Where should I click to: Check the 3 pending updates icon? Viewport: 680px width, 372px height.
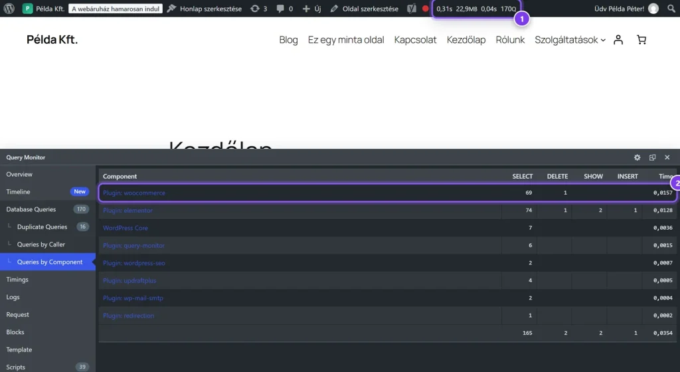coord(259,9)
